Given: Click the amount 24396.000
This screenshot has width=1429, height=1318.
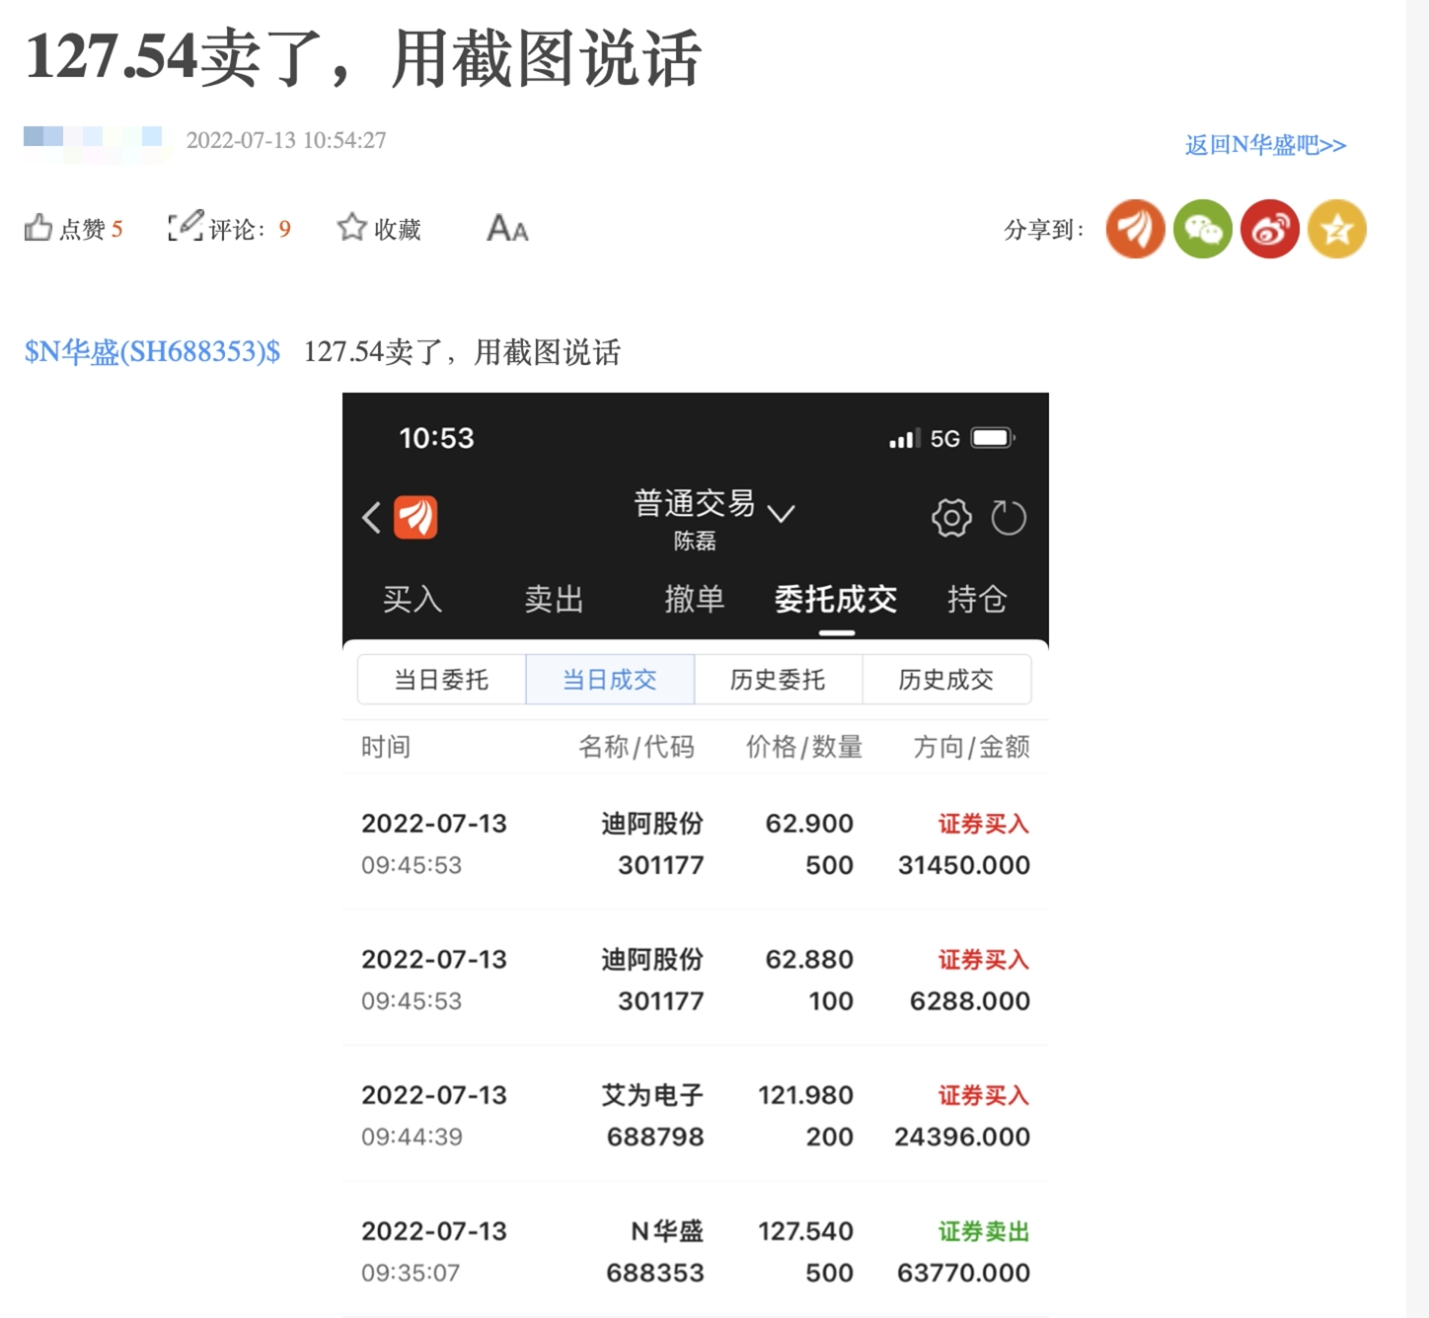Looking at the screenshot, I should 962,1136.
